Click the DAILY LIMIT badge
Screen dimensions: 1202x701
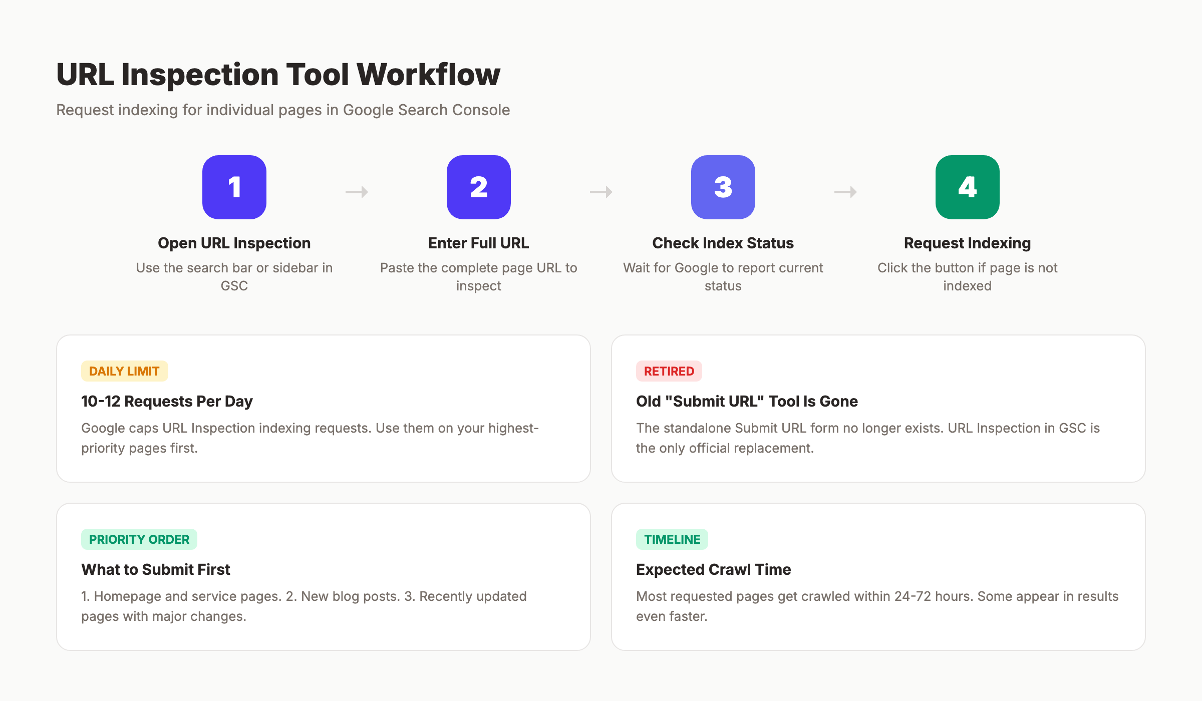(x=124, y=371)
